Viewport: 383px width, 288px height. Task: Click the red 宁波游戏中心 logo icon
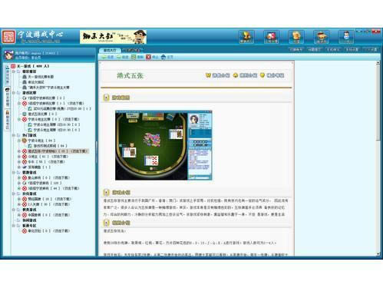(8, 37)
